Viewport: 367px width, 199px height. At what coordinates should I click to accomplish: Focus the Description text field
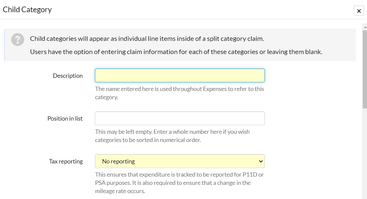tap(180, 75)
